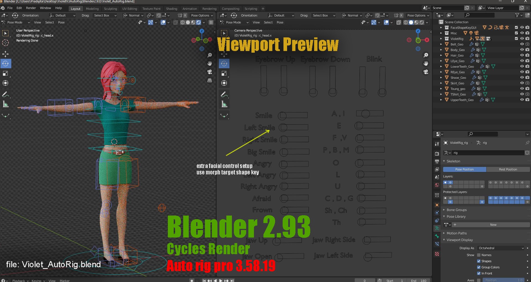Switch left viewport to wireframe shading
The width and height of the screenshot is (531, 282).
(x=183, y=22)
